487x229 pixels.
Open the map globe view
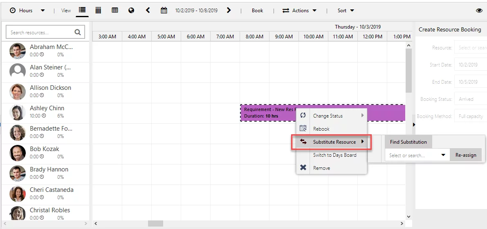(x=131, y=10)
